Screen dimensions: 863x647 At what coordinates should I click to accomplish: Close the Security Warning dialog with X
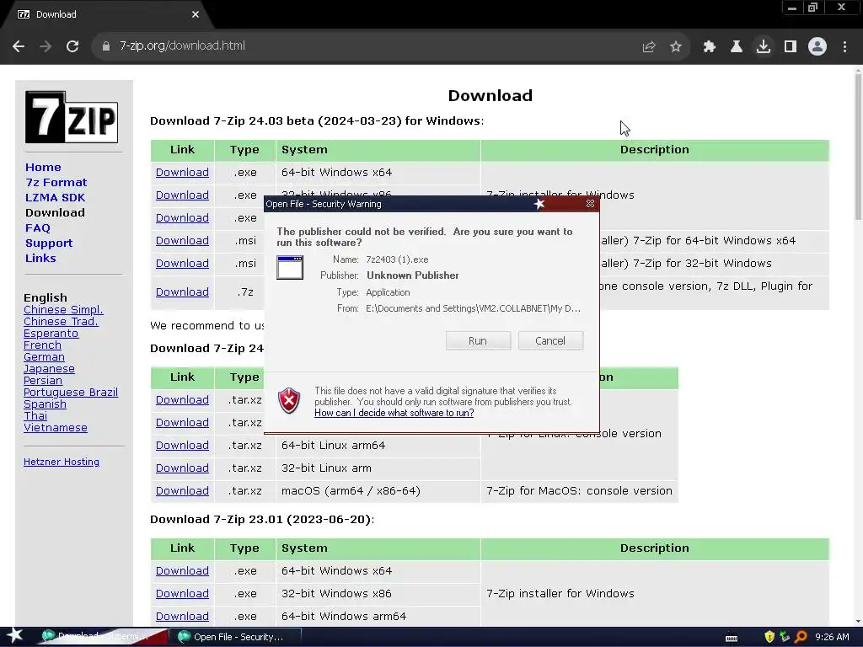590,204
